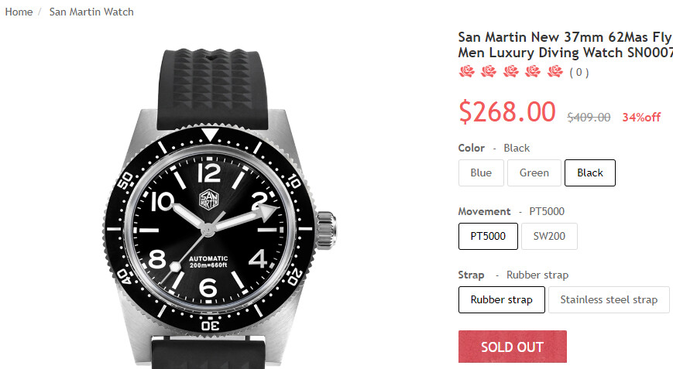Click the second rose rating icon
This screenshot has width=673, height=369.
(489, 72)
